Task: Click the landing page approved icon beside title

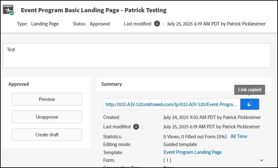Action: click(x=8, y=10)
